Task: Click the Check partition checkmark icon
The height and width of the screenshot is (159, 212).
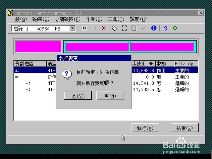Action: pyautogui.click(x=144, y=28)
